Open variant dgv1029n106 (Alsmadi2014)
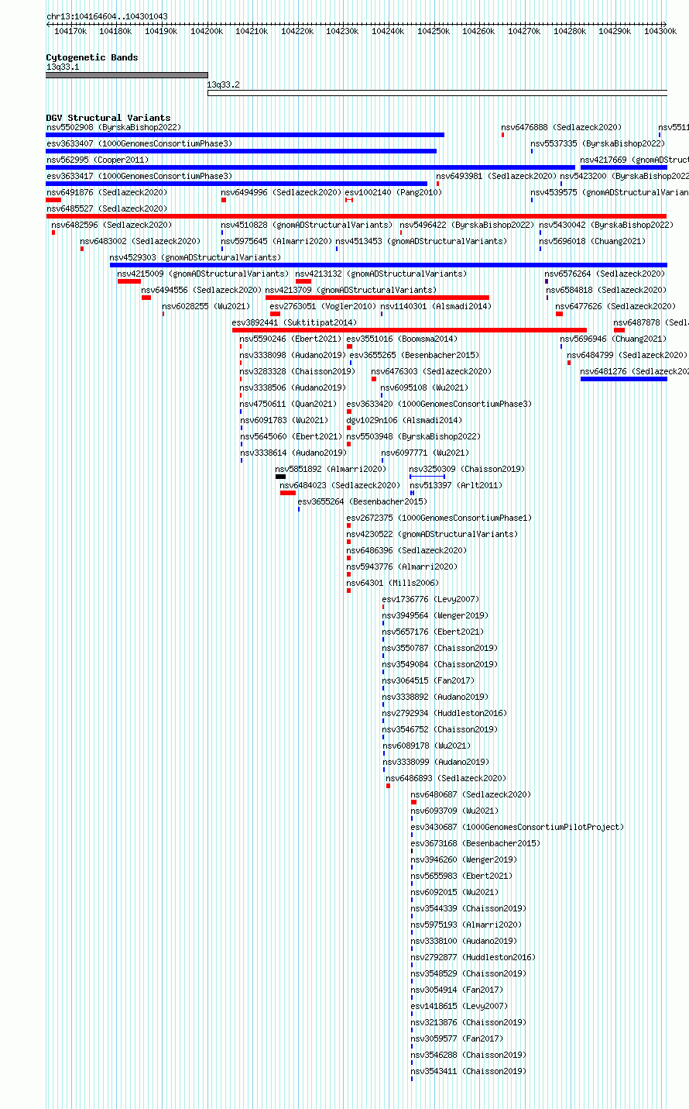 (x=348, y=428)
